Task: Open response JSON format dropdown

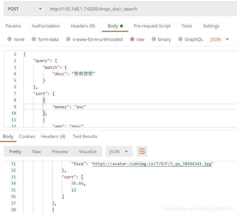Action: coord(119,151)
